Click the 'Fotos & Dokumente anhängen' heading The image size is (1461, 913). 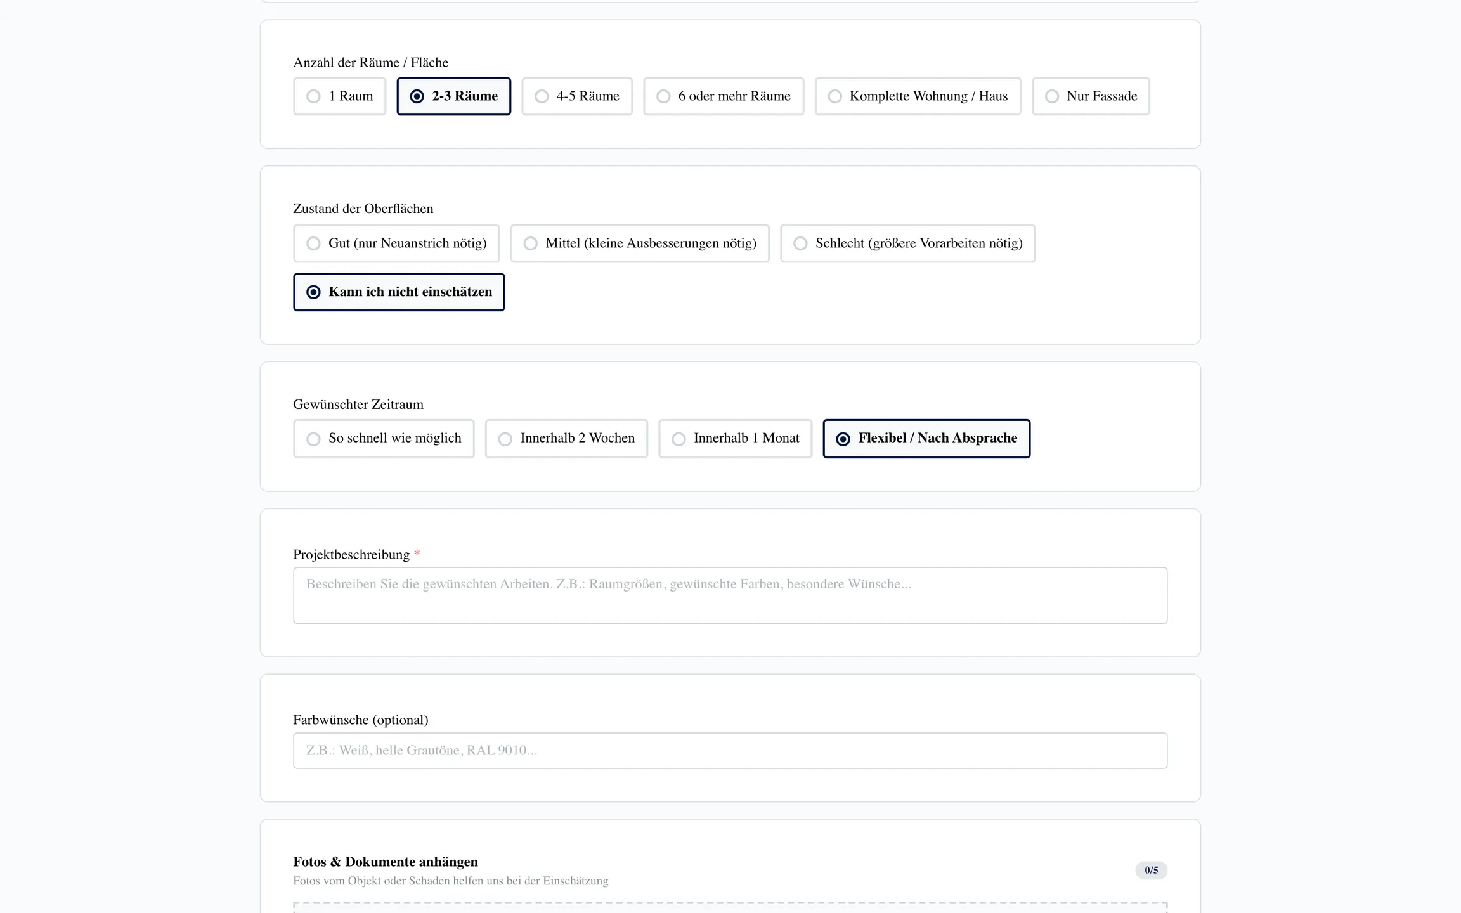[386, 862]
